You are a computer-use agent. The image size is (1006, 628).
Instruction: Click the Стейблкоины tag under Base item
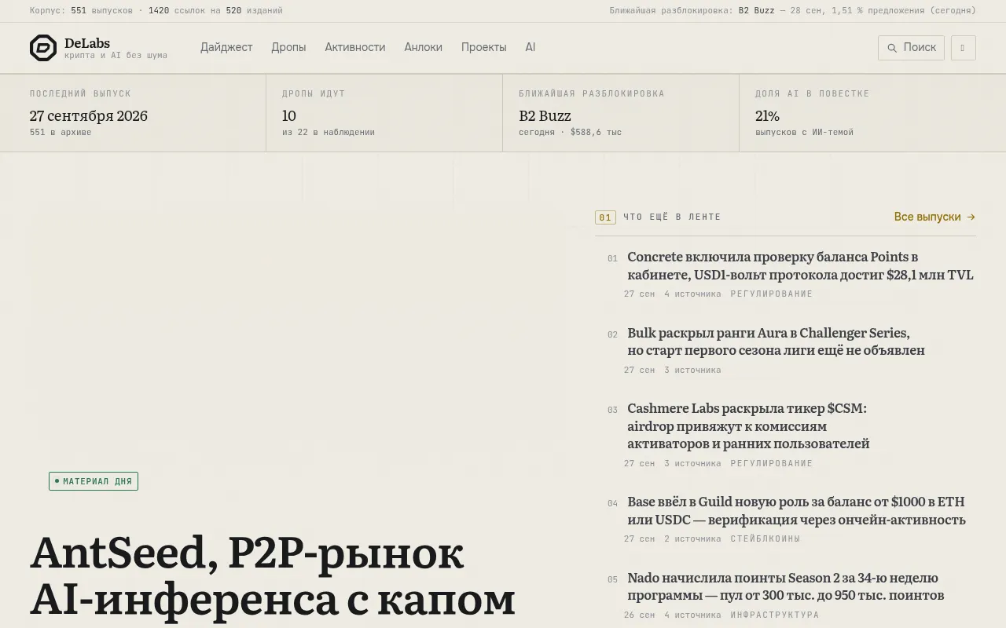(766, 539)
